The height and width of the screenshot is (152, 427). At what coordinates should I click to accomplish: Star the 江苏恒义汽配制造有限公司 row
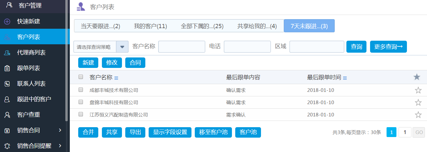click(418, 115)
